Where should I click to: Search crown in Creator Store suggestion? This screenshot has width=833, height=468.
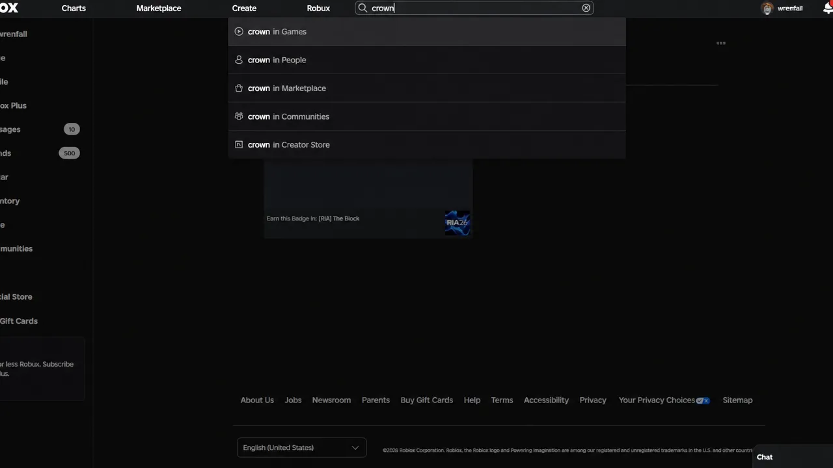coord(427,144)
